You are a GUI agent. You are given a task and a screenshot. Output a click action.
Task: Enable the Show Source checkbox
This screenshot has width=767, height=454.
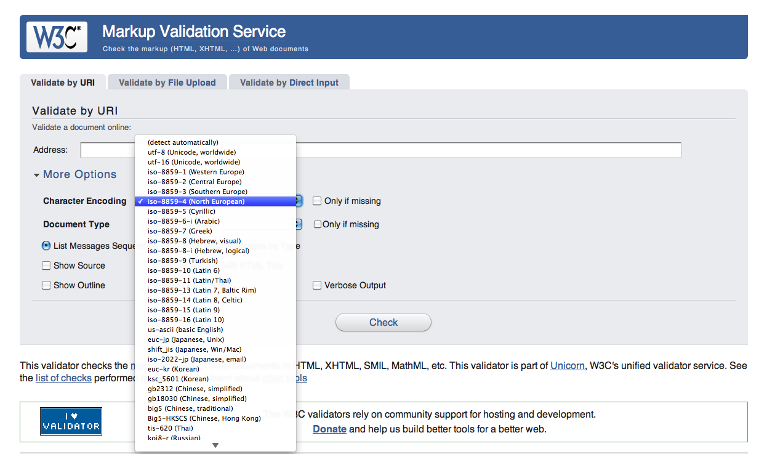(x=46, y=266)
